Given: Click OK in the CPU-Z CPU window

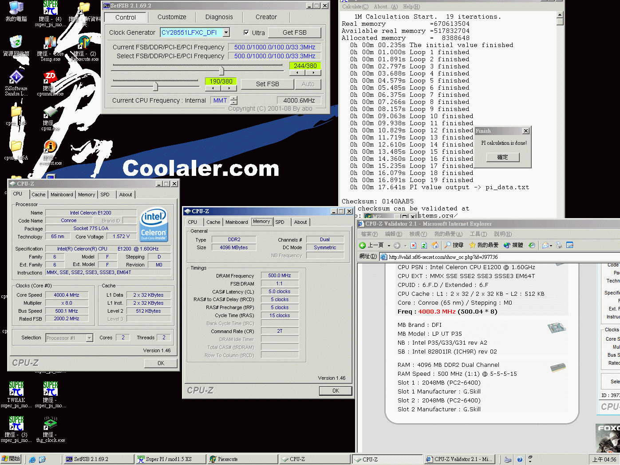Looking at the screenshot, I should coord(161,363).
